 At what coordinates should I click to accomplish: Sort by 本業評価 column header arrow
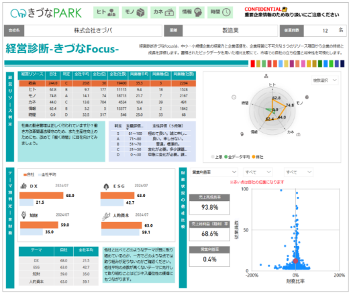point(128,129)
